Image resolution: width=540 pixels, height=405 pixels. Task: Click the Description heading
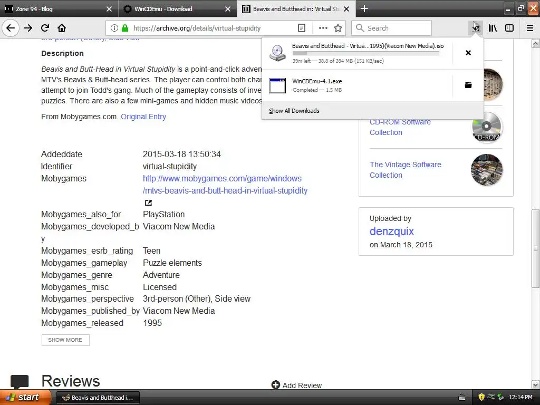[62, 53]
